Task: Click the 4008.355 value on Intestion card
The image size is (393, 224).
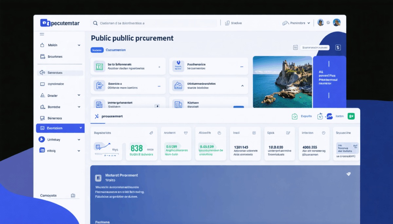Action: coord(309,147)
